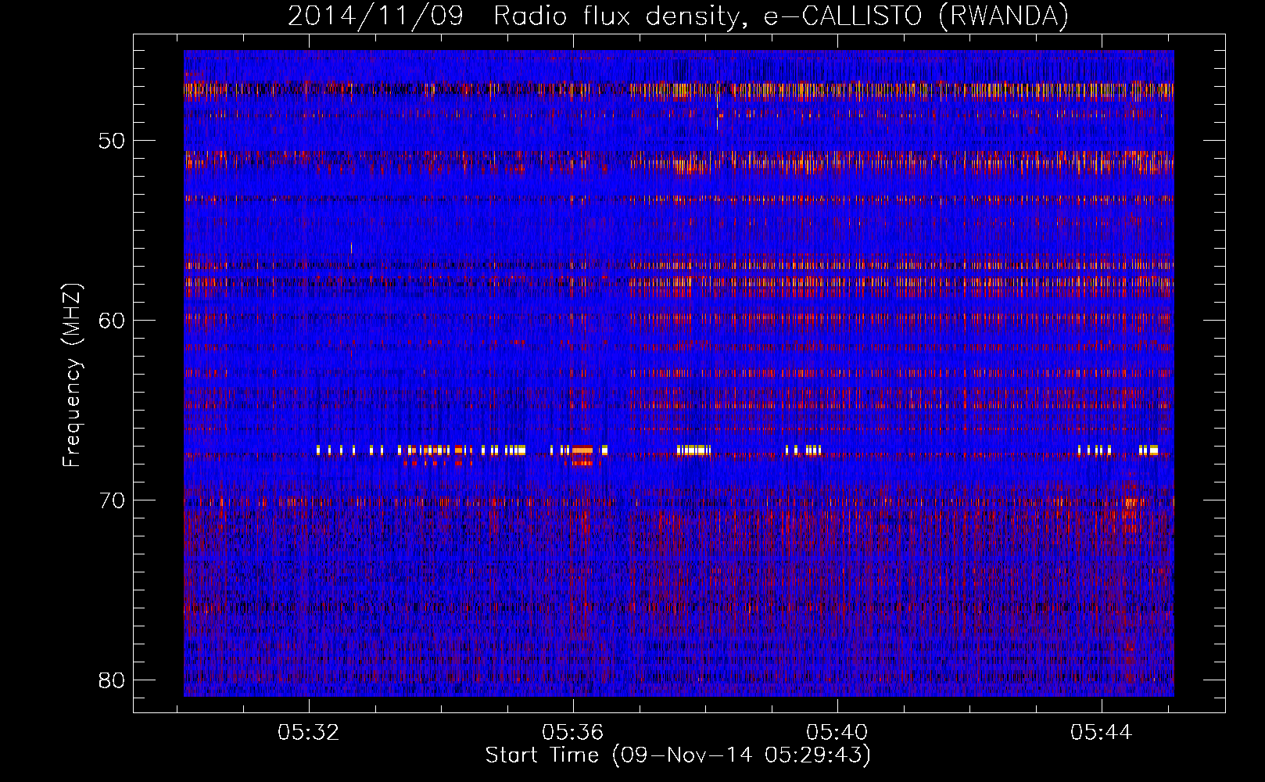Click the '05:32' time tick label
Image resolution: width=1265 pixels, height=782 pixels.
pos(309,733)
